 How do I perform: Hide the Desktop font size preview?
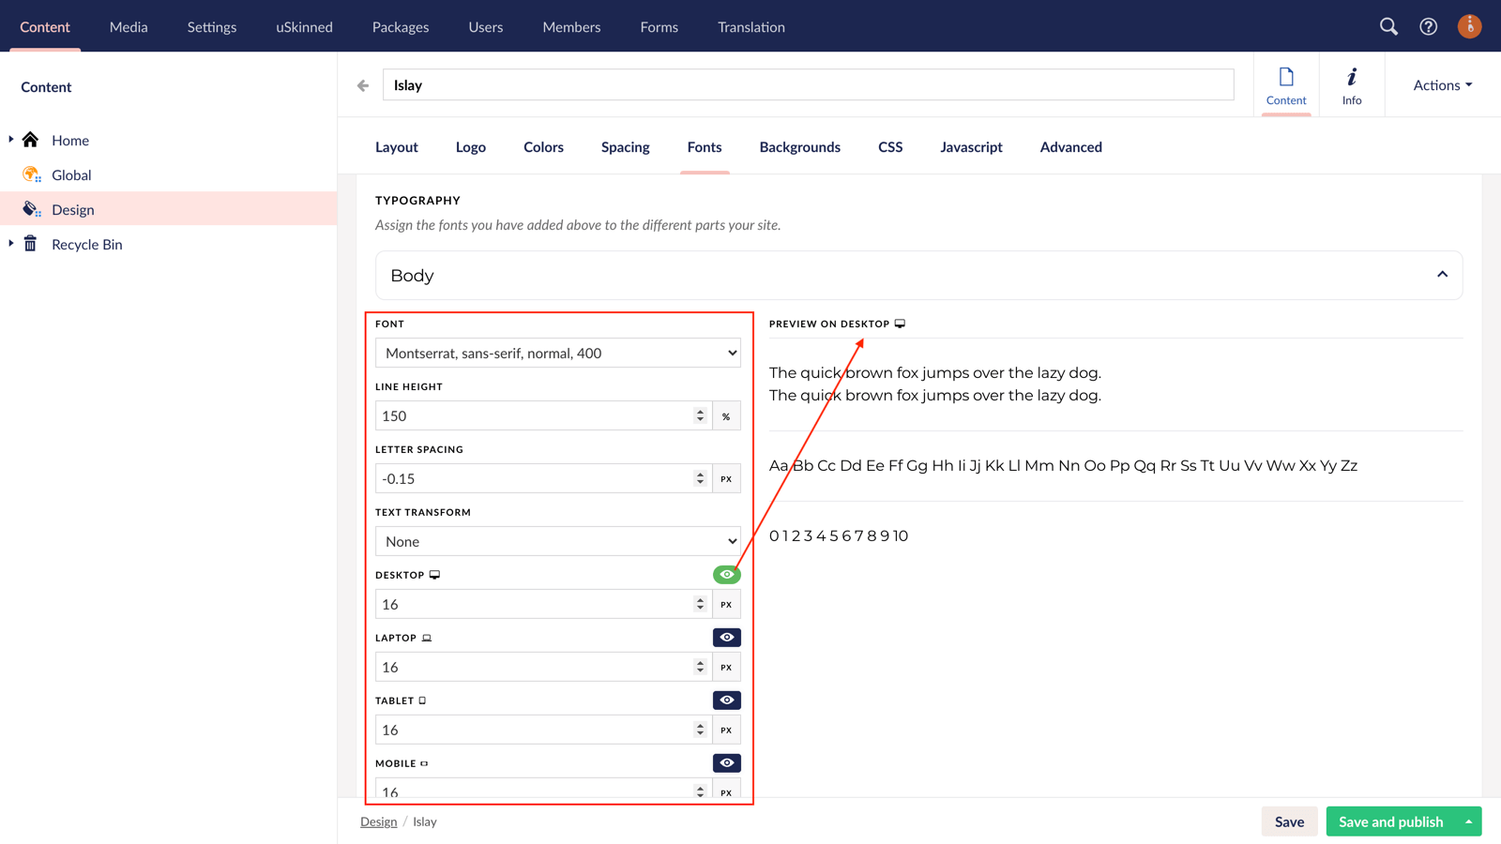click(726, 573)
